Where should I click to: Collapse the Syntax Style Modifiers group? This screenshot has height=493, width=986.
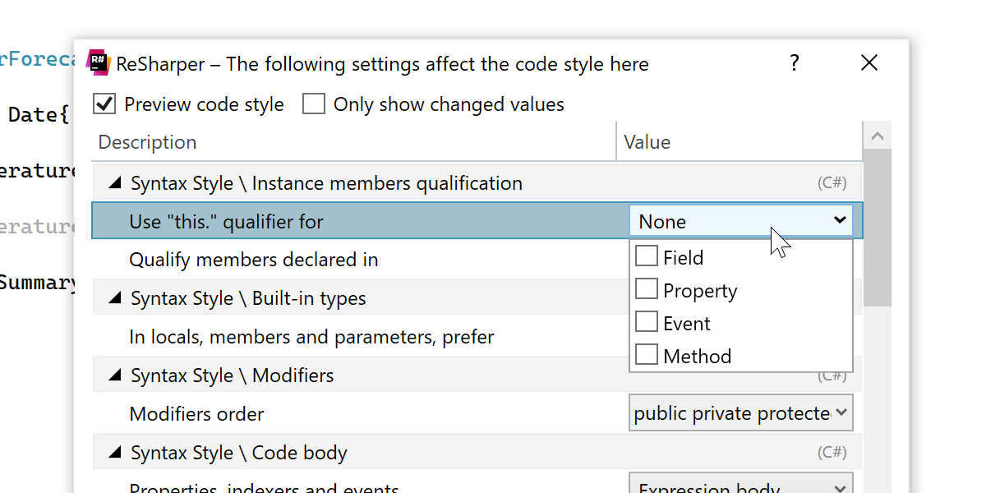coord(115,376)
